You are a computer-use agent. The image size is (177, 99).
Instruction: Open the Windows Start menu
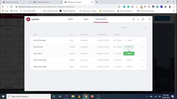tap(3, 97)
